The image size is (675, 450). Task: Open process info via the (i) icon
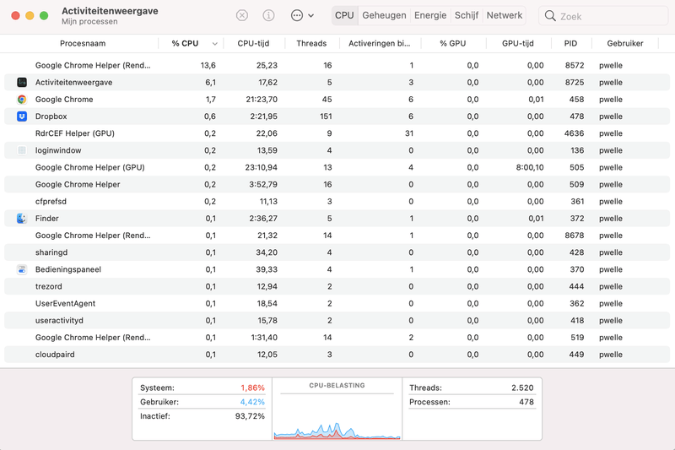click(268, 15)
